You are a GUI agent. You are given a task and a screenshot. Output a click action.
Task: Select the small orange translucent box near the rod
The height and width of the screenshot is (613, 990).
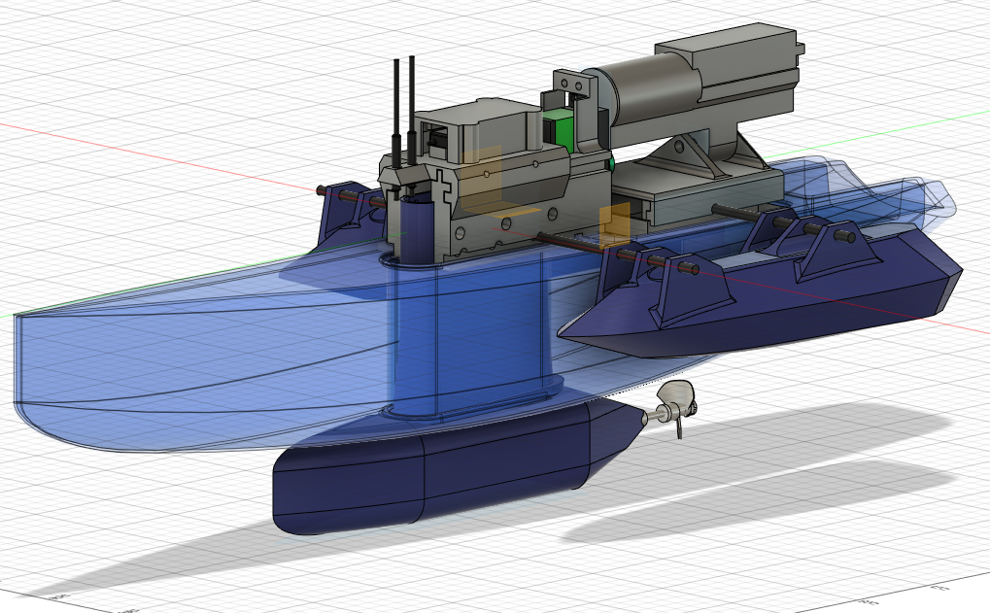tap(614, 224)
